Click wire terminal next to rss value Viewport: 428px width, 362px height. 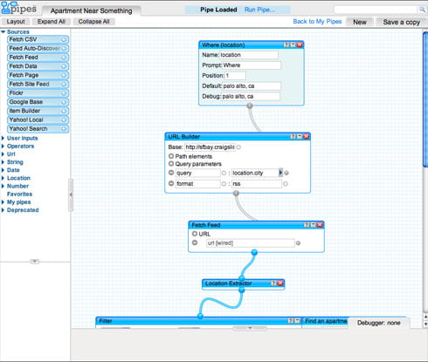tap(286, 184)
